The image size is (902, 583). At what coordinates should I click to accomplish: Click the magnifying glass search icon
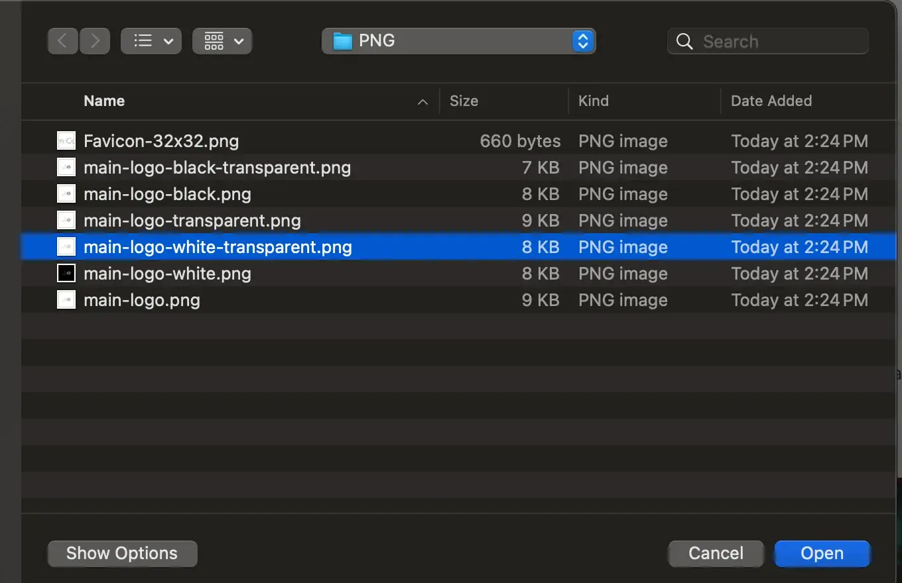(x=684, y=42)
